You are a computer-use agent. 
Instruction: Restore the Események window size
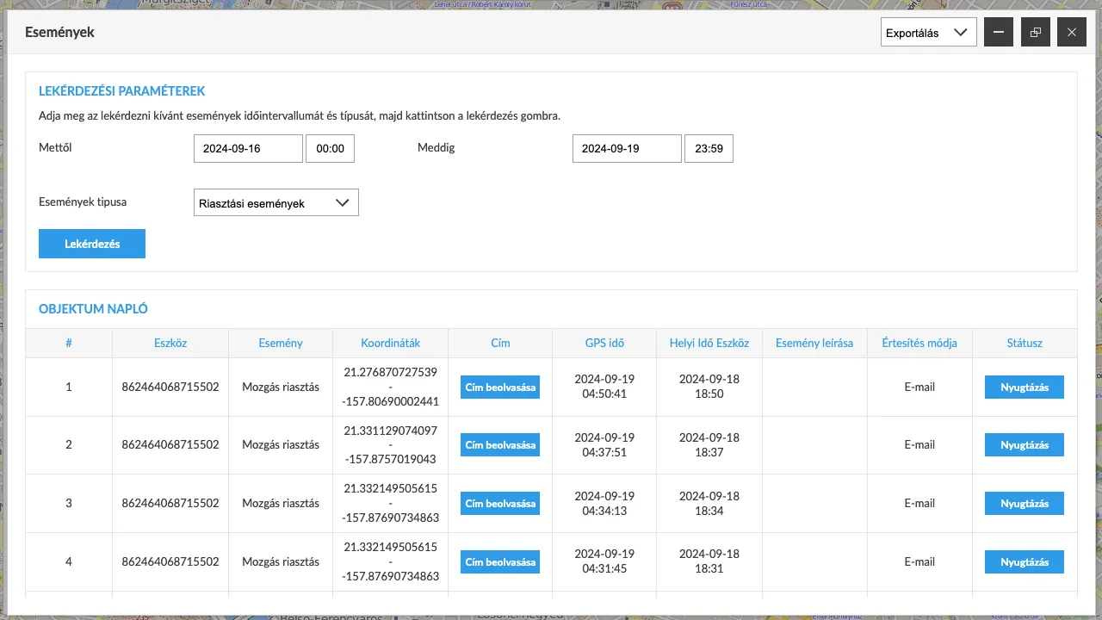(1035, 33)
